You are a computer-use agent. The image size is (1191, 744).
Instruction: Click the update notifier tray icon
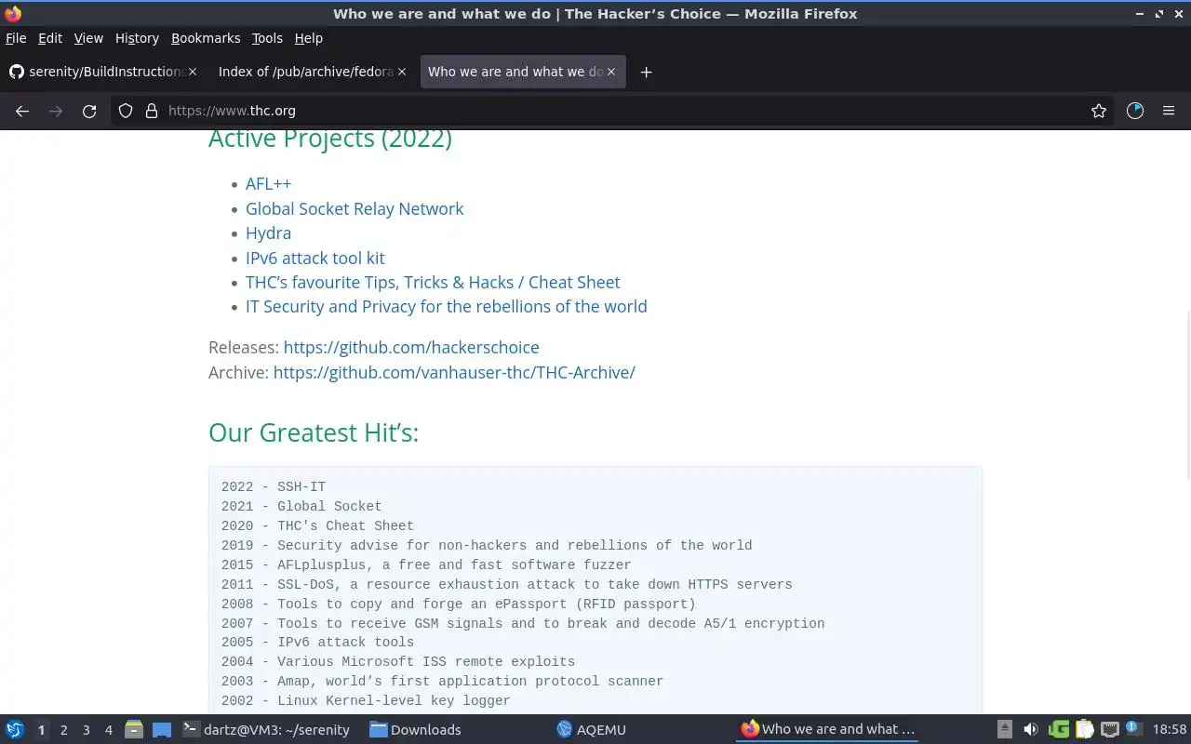click(x=1133, y=729)
